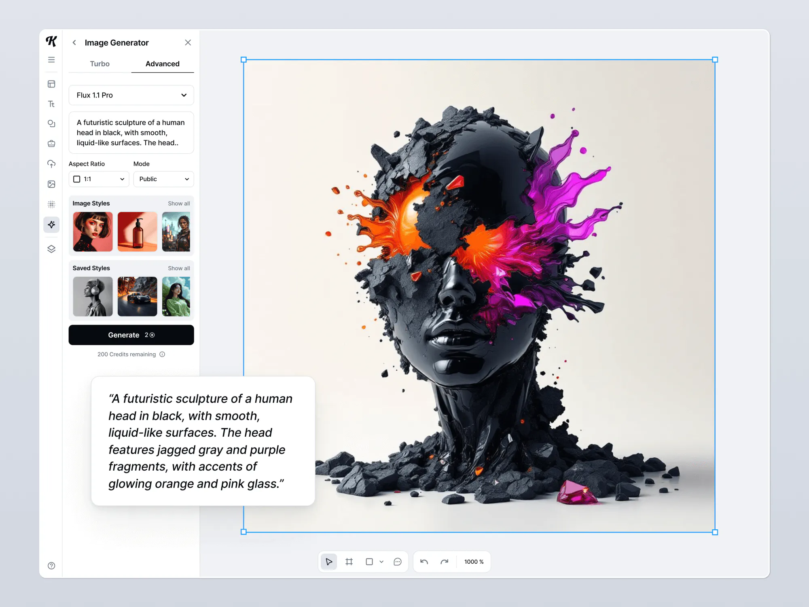Click the hamburger menu icon in sidebar
This screenshot has width=809, height=607.
tap(51, 59)
